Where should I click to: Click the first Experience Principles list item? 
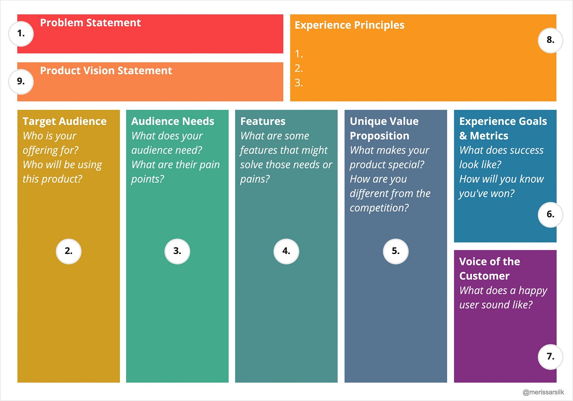299,54
